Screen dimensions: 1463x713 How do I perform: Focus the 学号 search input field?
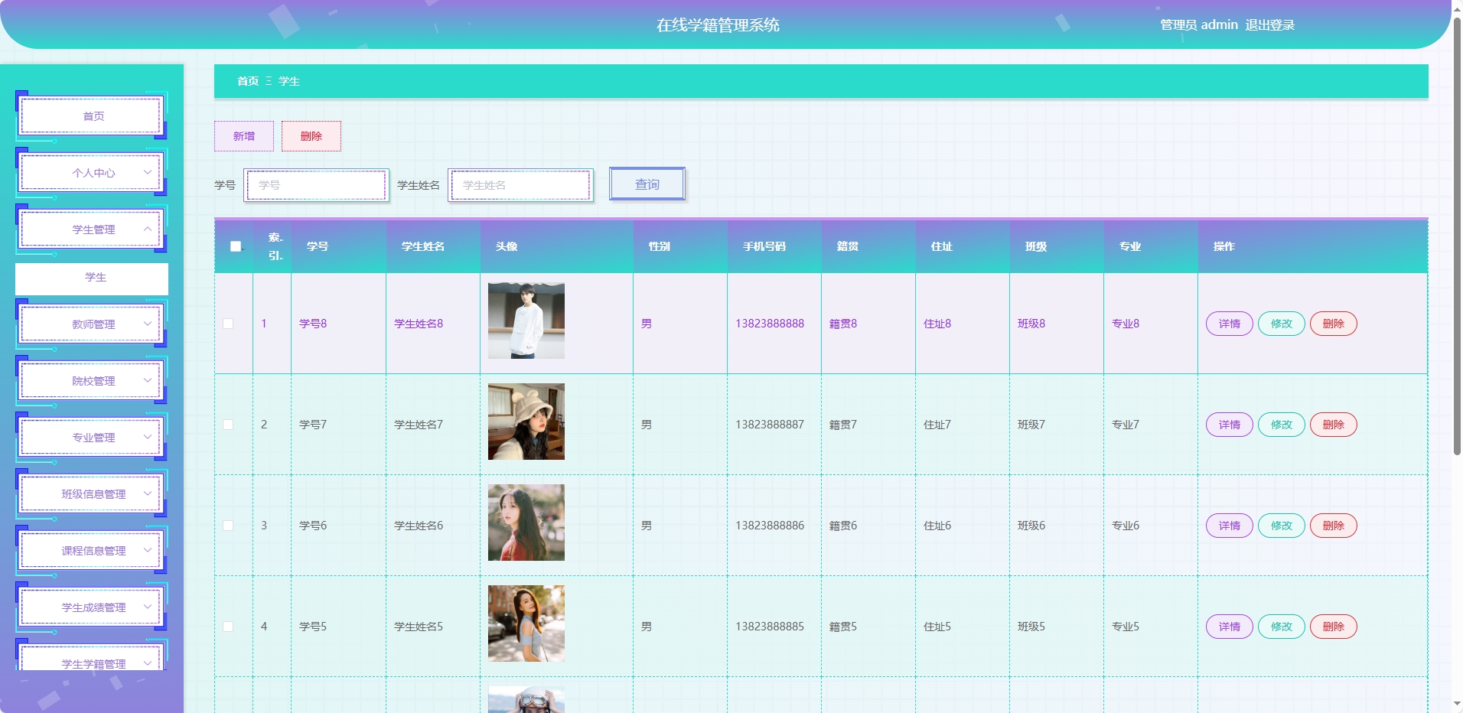click(x=317, y=185)
